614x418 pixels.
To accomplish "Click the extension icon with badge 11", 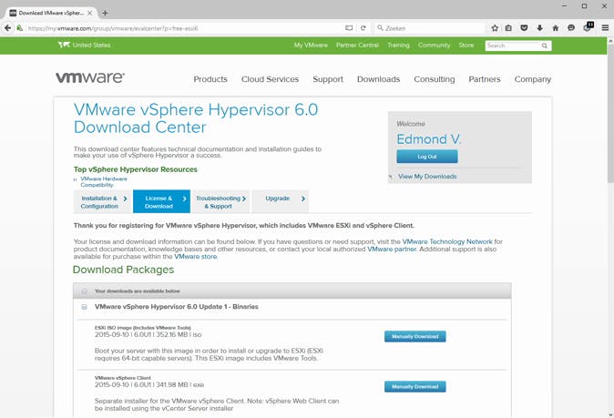I will 588,27.
